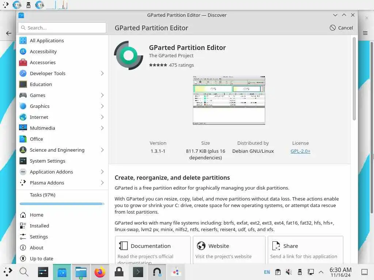Expand the Multimedia subcategories arrow
This screenshot has width=374, height=280.
click(102, 128)
